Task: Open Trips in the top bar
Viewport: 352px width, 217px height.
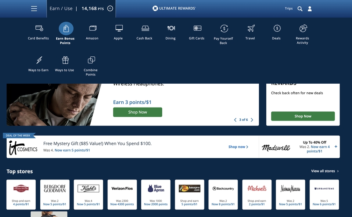Action: (289, 9)
